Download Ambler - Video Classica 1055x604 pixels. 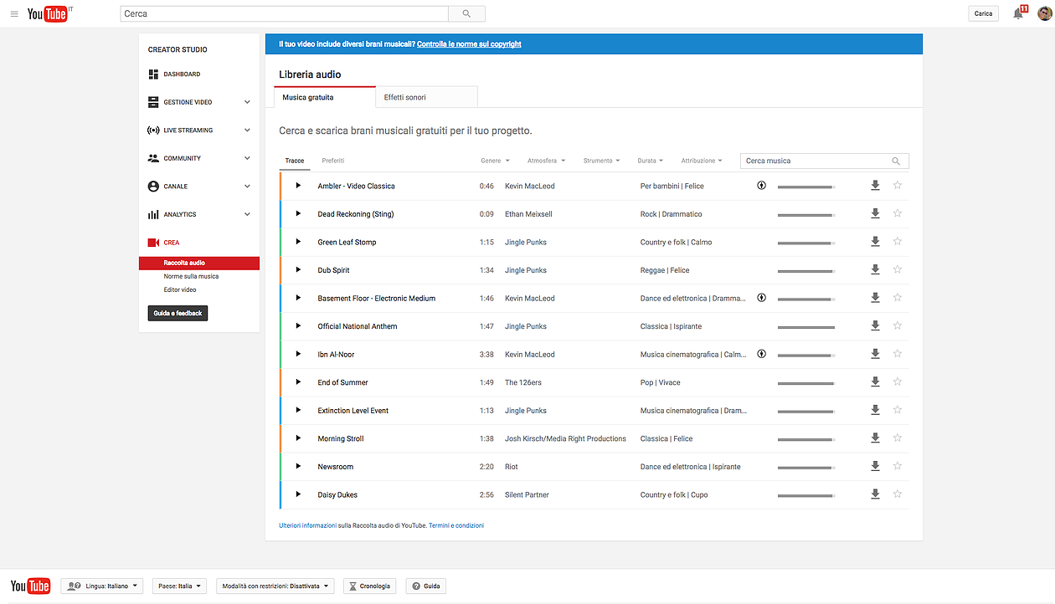pos(875,186)
